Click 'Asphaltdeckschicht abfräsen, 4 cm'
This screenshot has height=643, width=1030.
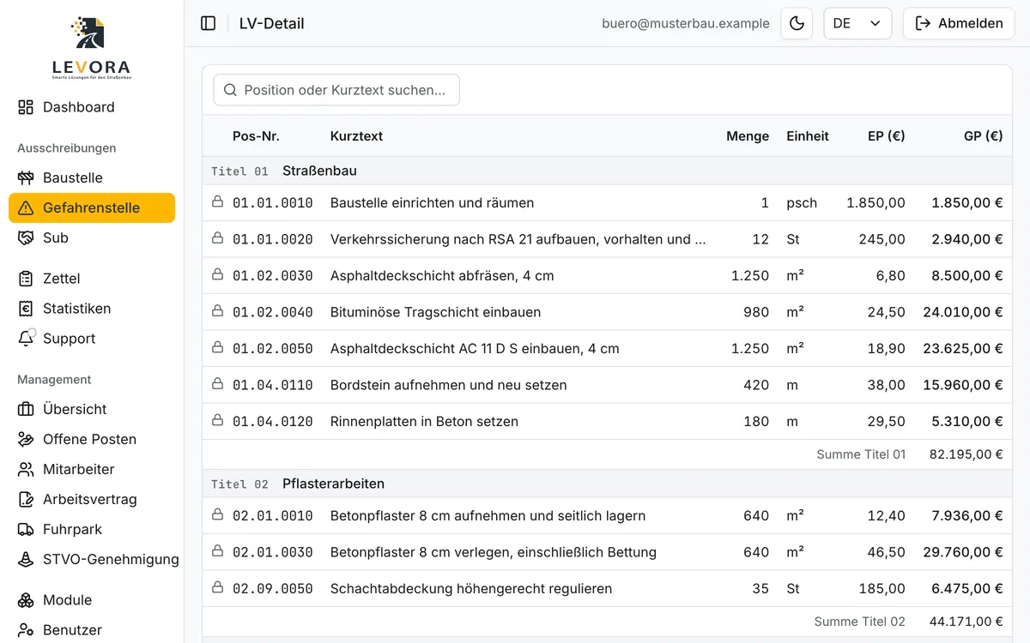(x=442, y=276)
